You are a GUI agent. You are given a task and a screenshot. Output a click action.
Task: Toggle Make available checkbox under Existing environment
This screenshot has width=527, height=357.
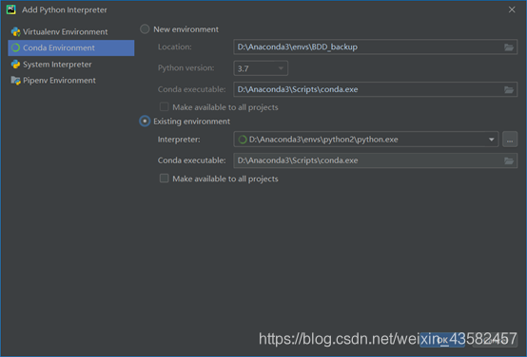tap(164, 178)
